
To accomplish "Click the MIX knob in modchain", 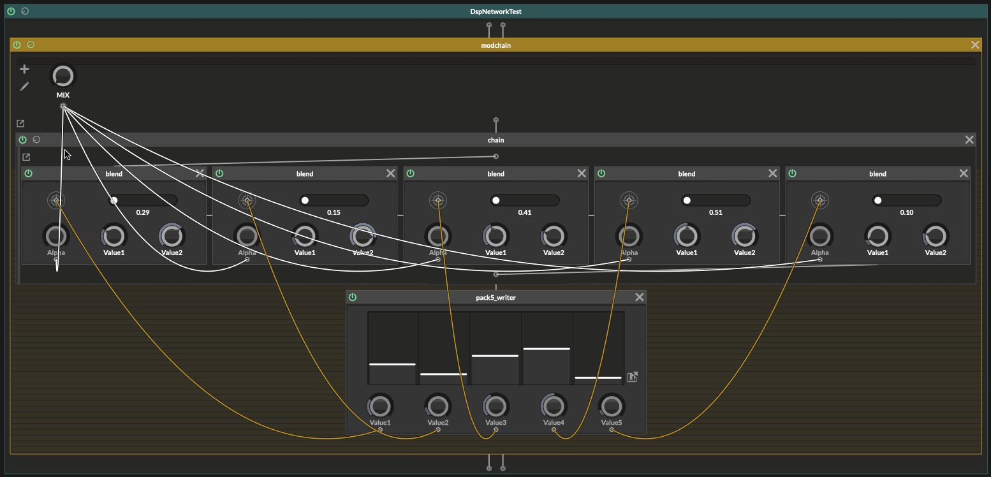I will coord(62,77).
